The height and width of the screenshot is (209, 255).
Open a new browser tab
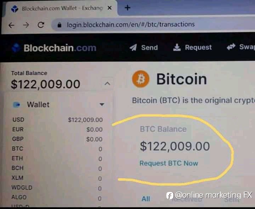click(127, 8)
